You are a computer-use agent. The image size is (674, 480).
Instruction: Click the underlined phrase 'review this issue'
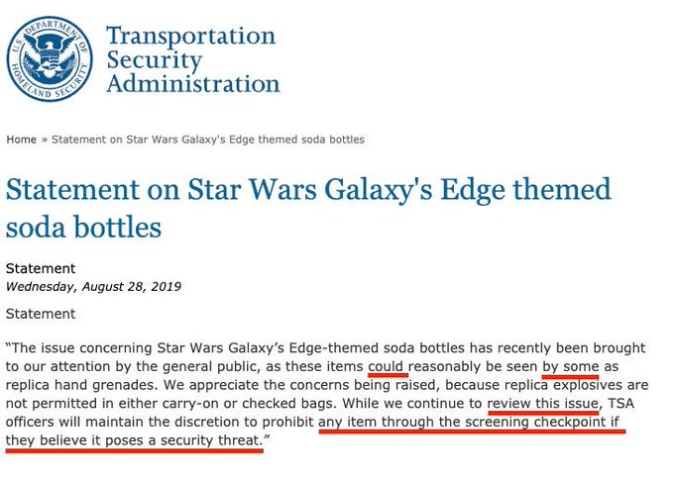click(542, 404)
